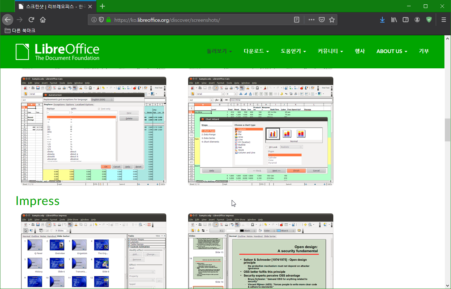Show the browser sidebar

click(x=406, y=20)
